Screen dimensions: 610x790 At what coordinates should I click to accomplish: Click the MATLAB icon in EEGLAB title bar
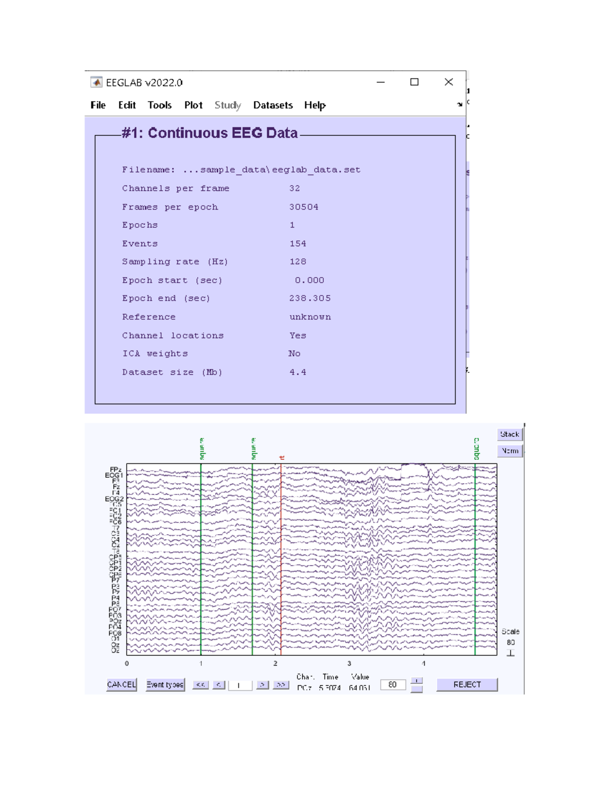96,82
